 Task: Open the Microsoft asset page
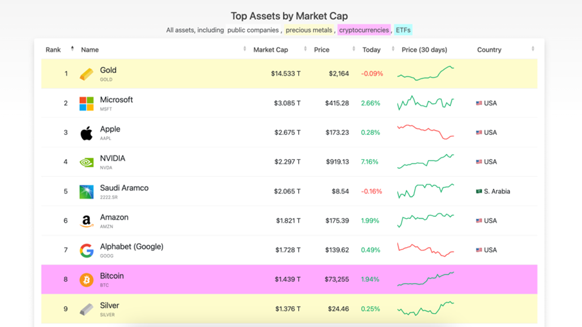tap(116, 100)
